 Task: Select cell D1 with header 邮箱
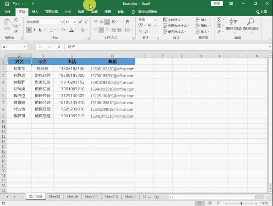tap(112, 61)
